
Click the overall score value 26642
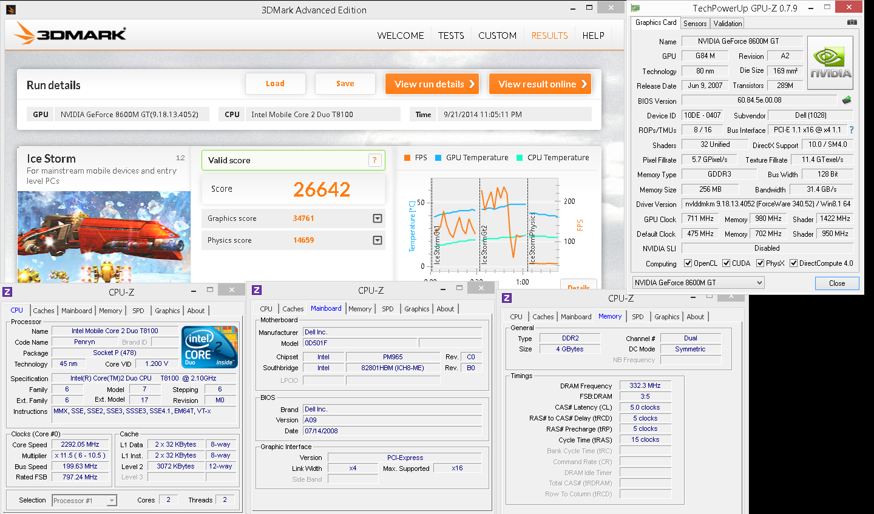pos(322,189)
